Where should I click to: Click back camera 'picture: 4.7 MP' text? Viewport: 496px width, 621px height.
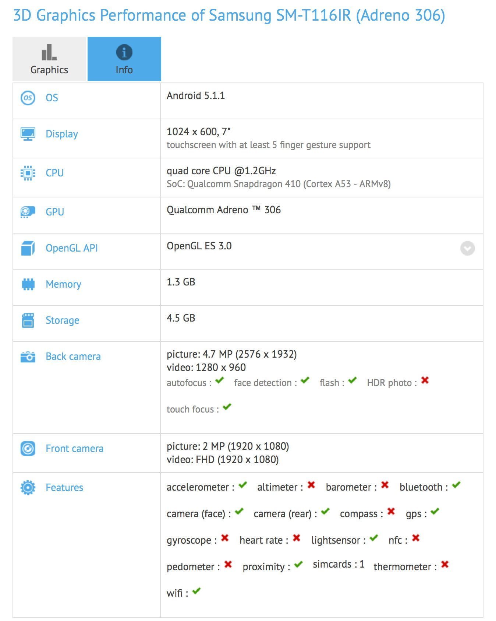tap(232, 354)
